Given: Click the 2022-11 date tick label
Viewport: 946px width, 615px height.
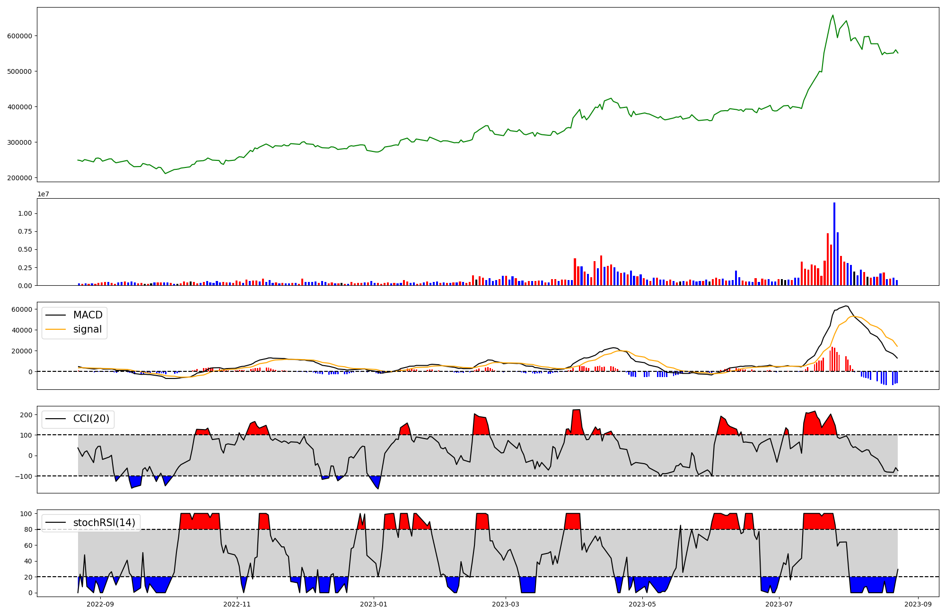Looking at the screenshot, I should 237,604.
